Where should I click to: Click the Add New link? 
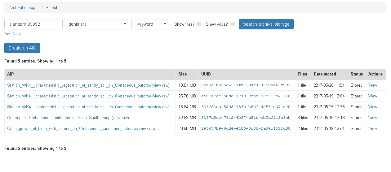[x=12, y=34]
